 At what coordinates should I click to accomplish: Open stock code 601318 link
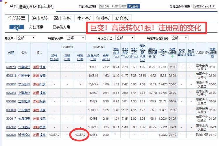point(11,76)
